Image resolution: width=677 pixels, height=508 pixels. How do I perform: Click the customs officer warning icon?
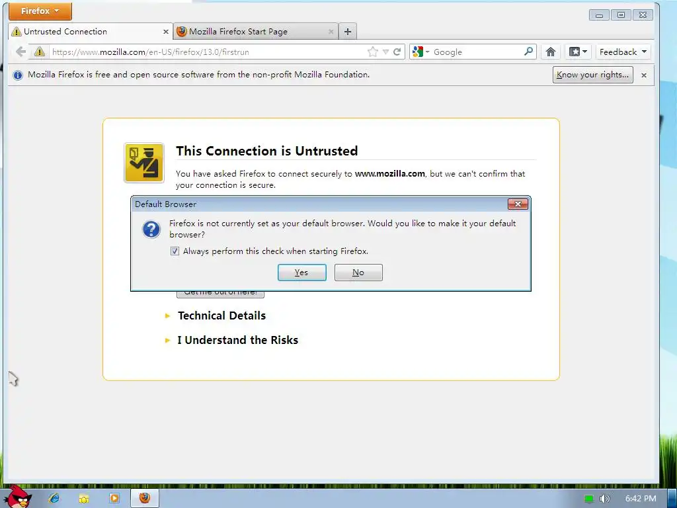[143, 163]
